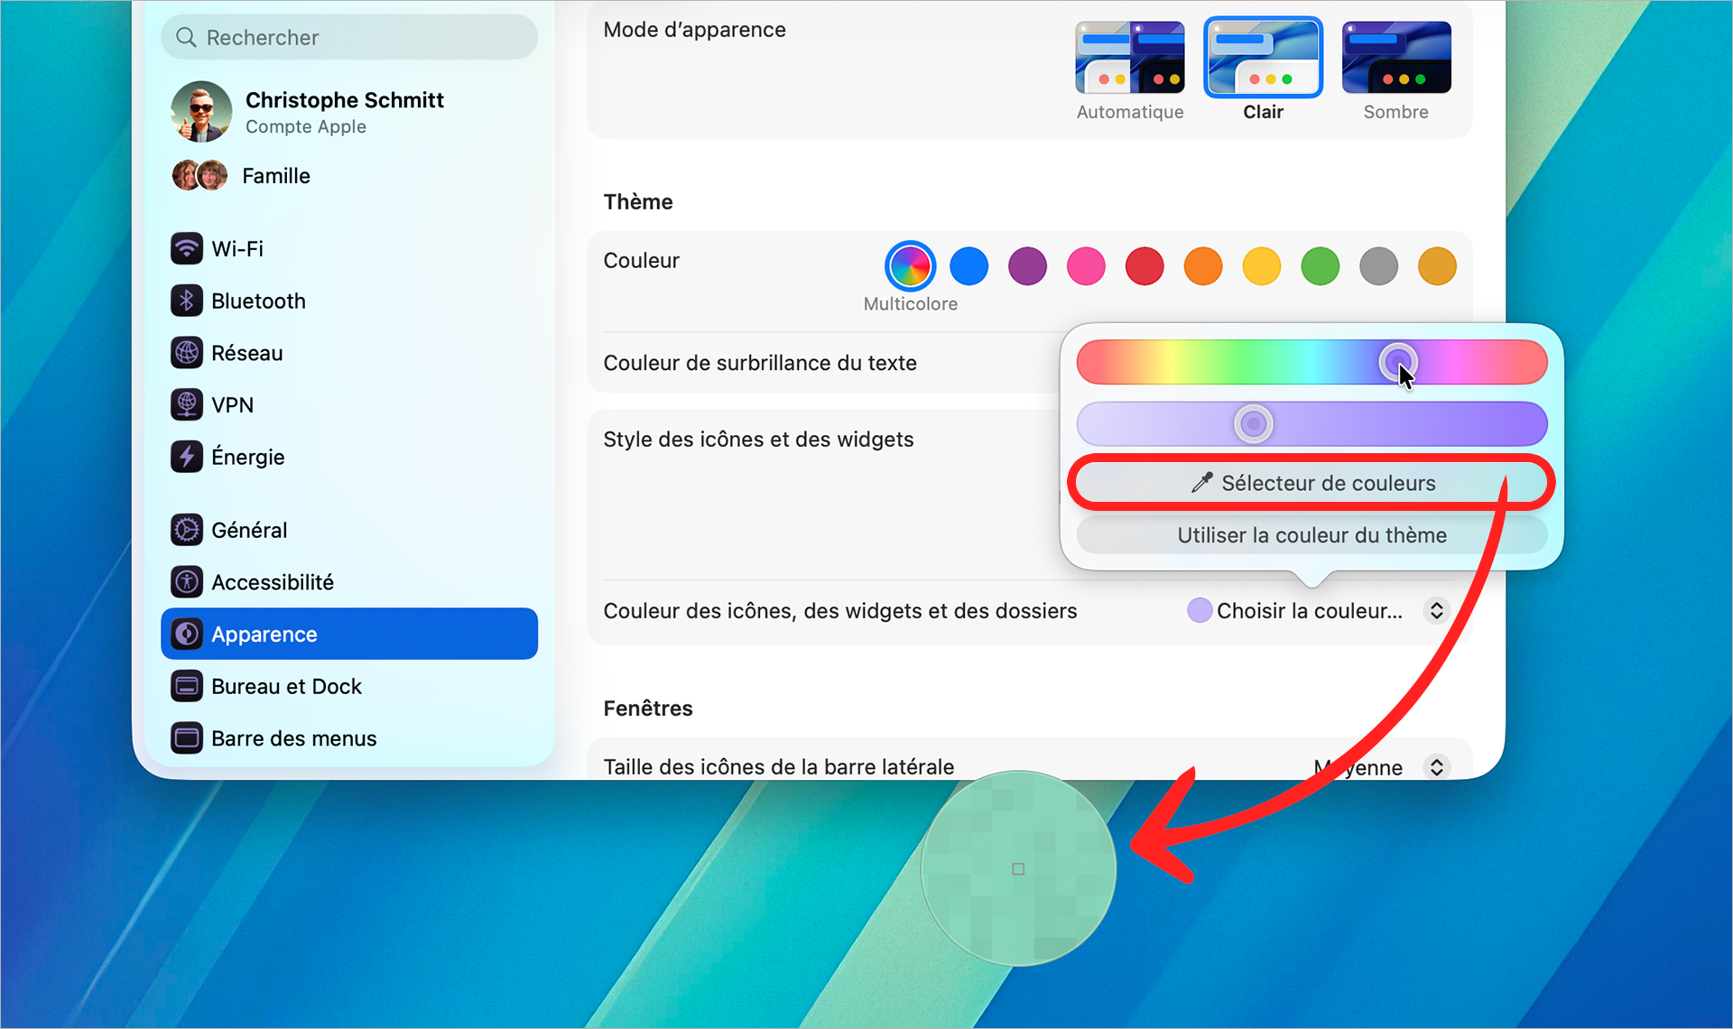Open Énergie lightning bolt icon

click(187, 457)
